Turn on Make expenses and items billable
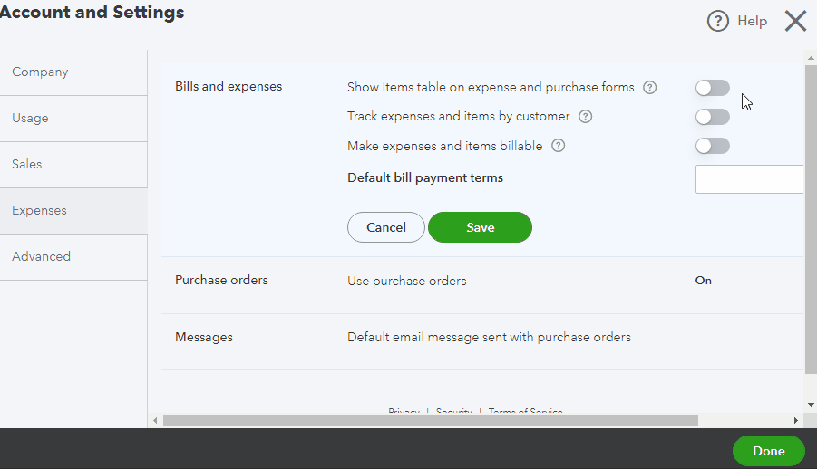Viewport: 817px width, 469px height. [712, 146]
